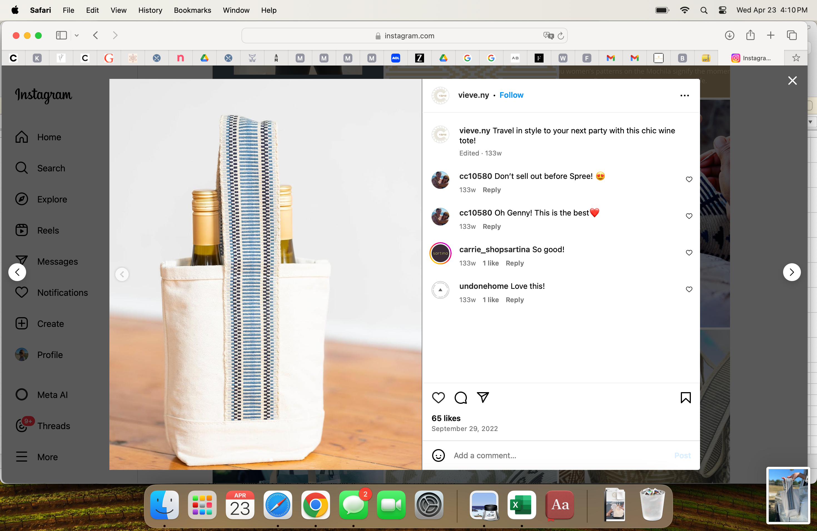
Task: Click the Add a comment field
Action: point(560,455)
